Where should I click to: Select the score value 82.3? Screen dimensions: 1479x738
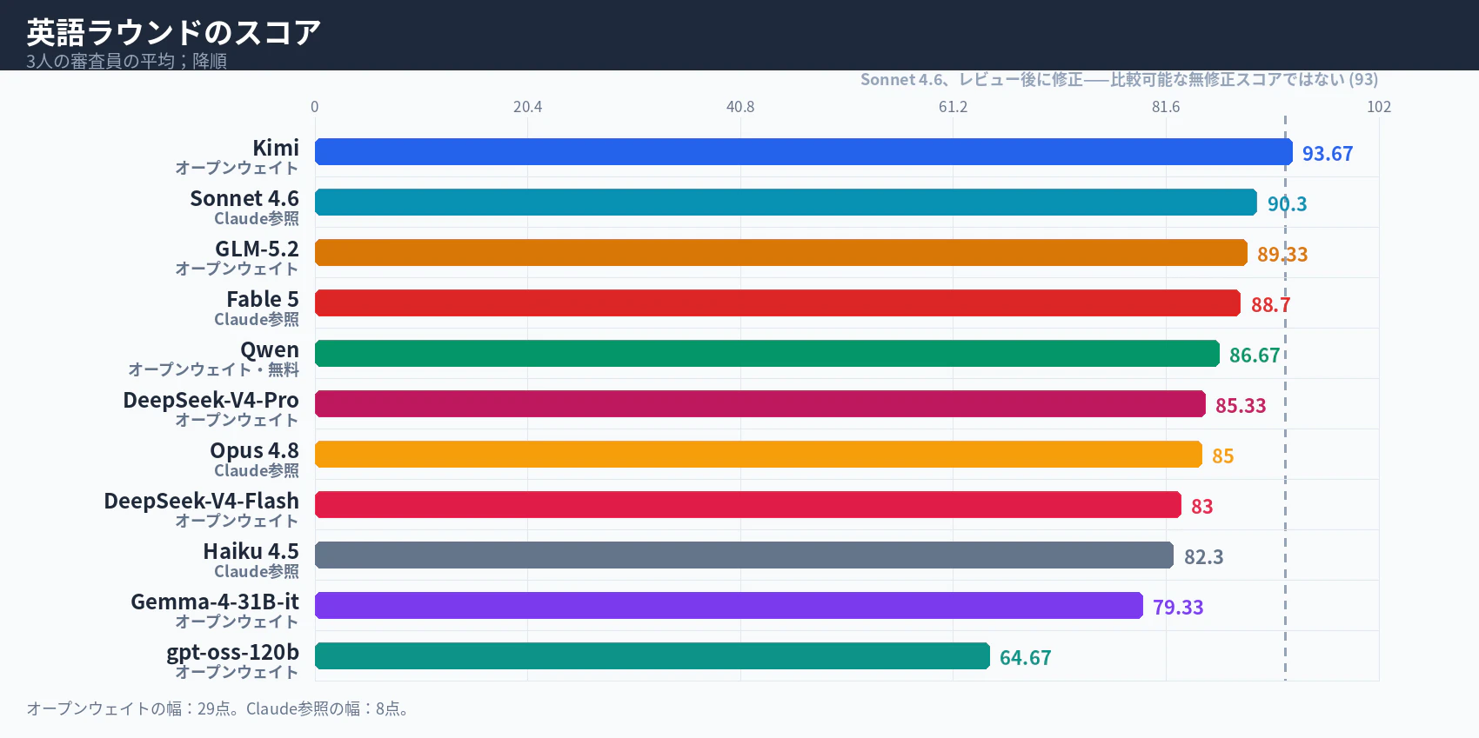click(1204, 556)
